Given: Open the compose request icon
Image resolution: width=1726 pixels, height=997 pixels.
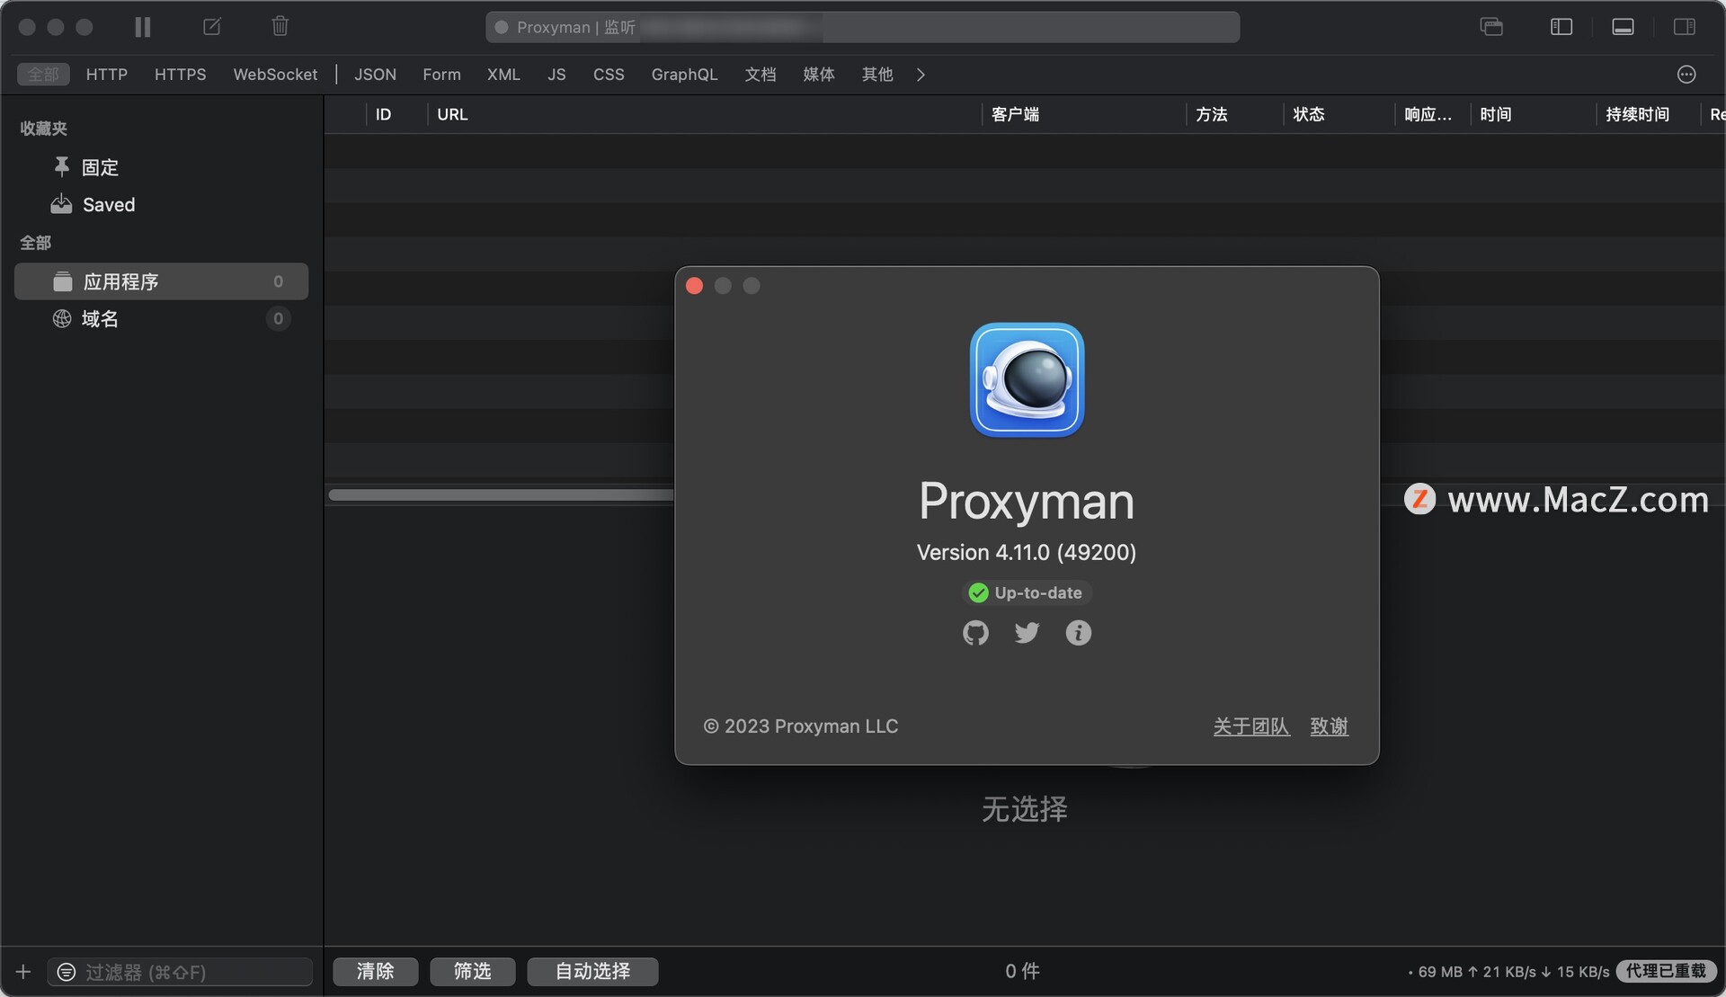Looking at the screenshot, I should click(x=212, y=27).
